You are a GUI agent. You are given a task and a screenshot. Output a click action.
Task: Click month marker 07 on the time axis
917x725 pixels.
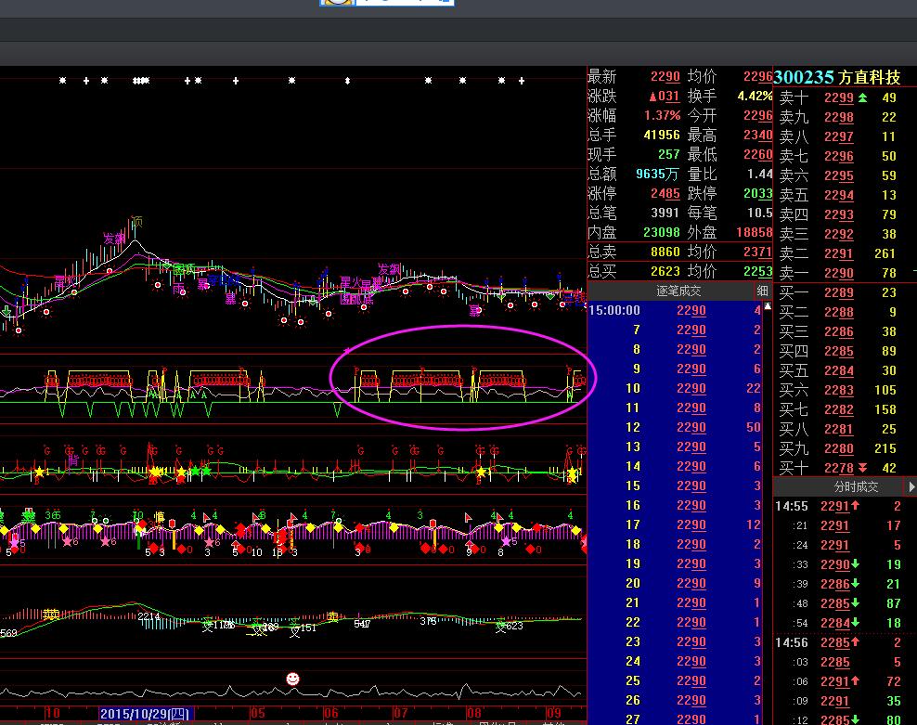(401, 713)
